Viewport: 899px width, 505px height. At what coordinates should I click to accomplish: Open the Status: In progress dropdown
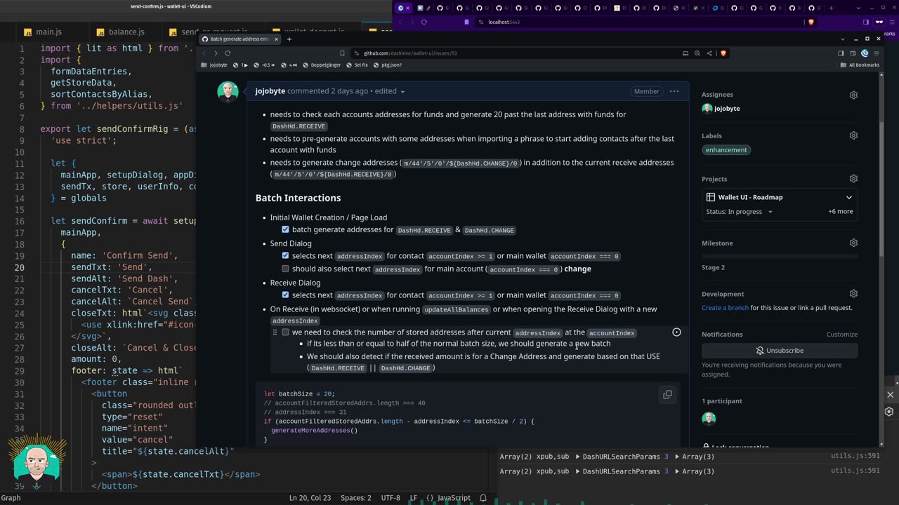click(740, 212)
